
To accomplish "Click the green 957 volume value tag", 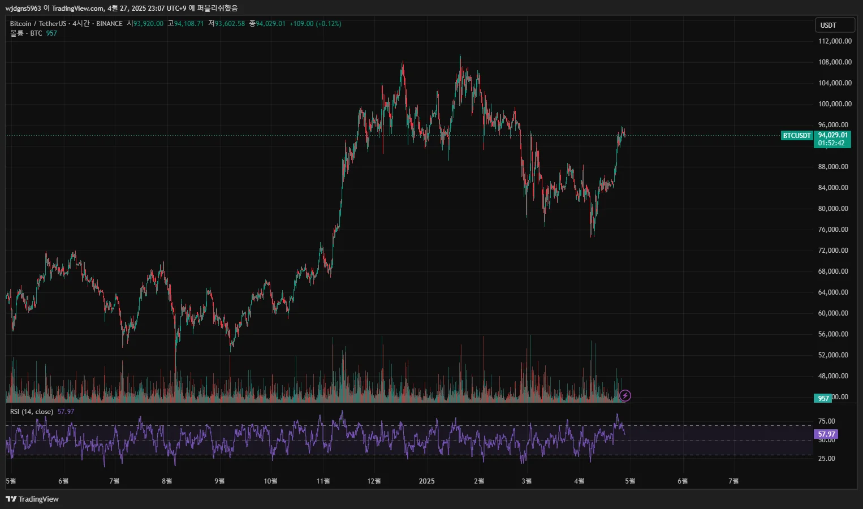I will coord(823,398).
